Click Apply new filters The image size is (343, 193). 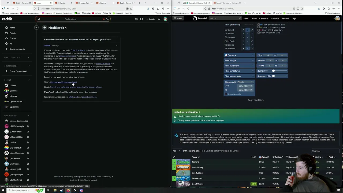click(x=256, y=100)
